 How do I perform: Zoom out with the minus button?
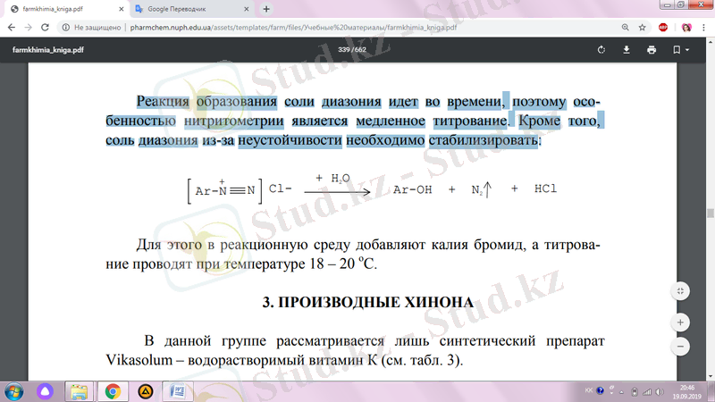(x=681, y=346)
